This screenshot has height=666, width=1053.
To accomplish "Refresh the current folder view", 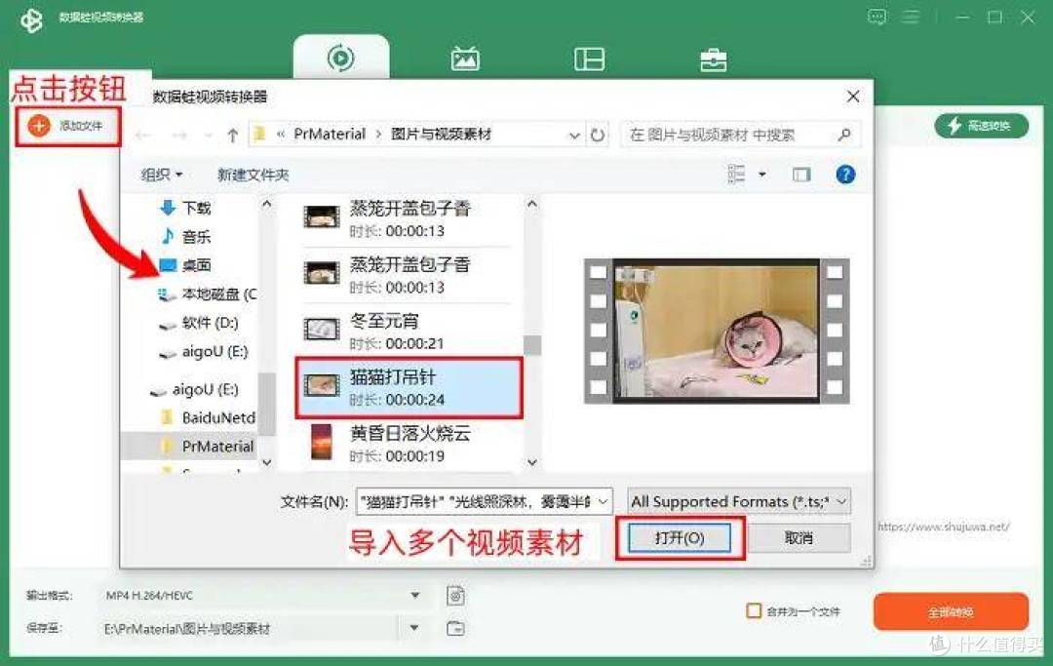I will 597,135.
